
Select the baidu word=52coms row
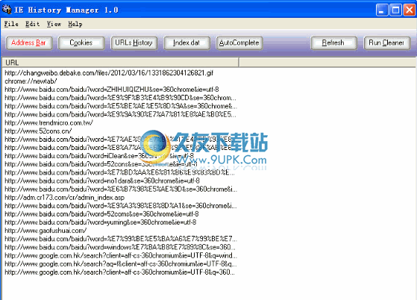(x=101, y=214)
